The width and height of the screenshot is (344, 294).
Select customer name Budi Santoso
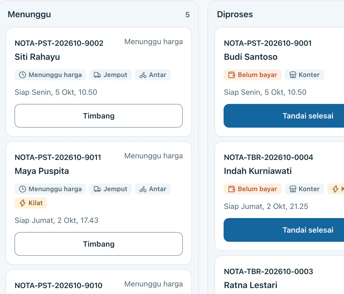pyautogui.click(x=251, y=57)
